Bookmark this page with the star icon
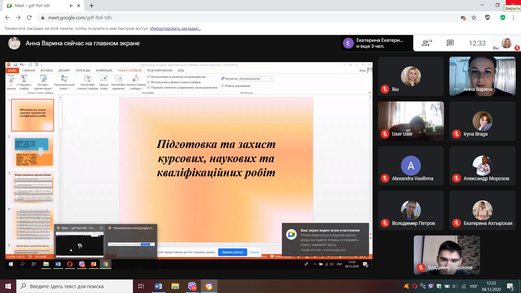This screenshot has width=521, height=293. pyautogui.click(x=474, y=18)
